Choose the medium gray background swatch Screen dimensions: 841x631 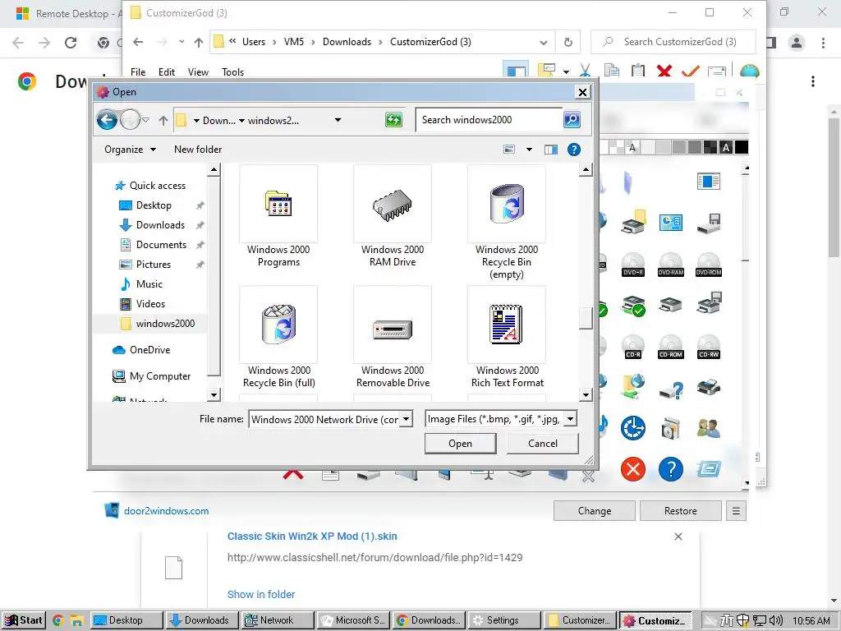coord(679,147)
